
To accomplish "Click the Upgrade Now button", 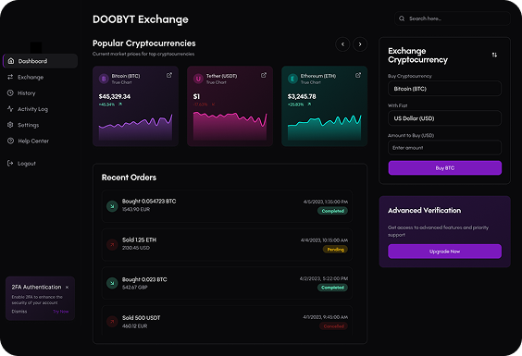I will [445, 252].
